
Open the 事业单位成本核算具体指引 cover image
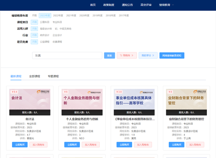[134, 99]
